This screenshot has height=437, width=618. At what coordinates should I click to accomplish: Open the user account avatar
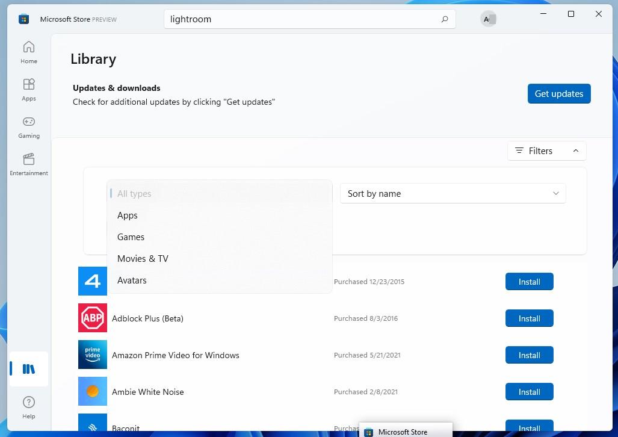coord(489,19)
